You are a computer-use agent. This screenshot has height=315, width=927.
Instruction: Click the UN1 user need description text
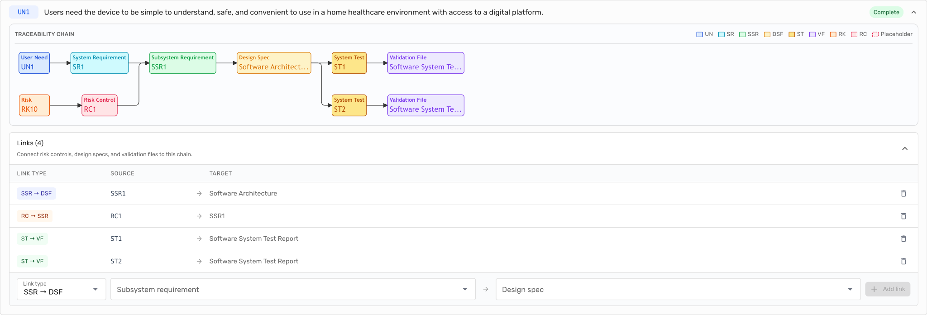pyautogui.click(x=293, y=12)
